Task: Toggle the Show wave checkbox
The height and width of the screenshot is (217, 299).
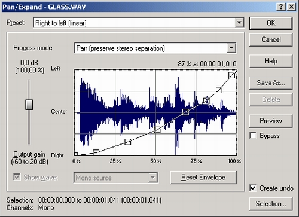Action: [17, 177]
